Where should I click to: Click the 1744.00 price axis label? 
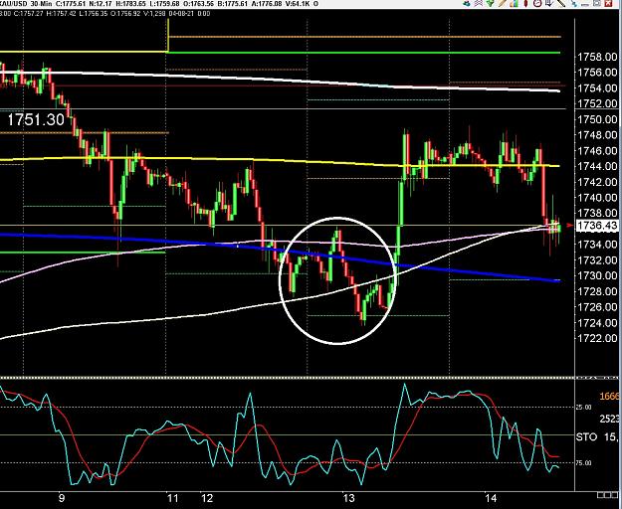click(597, 166)
